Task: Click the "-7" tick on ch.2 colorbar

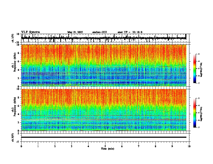Action: coord(198,128)
